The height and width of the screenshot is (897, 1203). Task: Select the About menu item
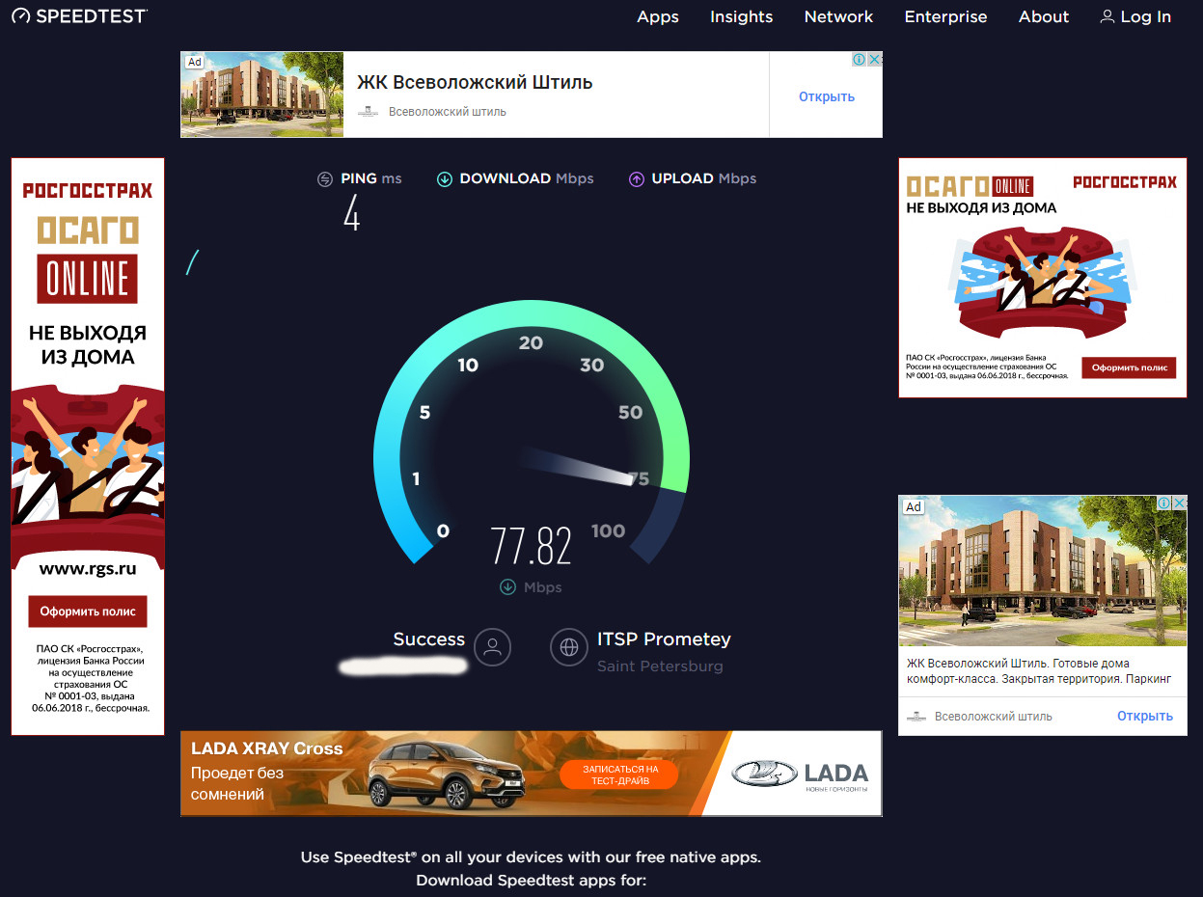1044,16
